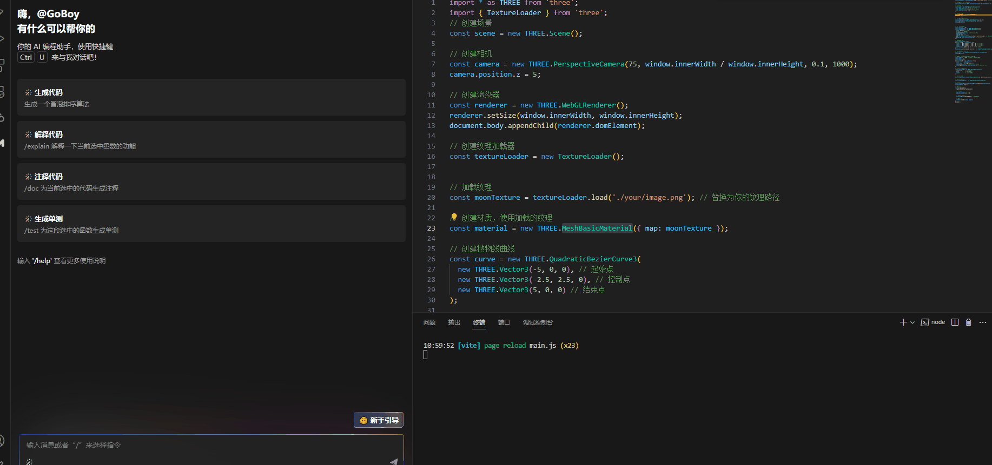The height and width of the screenshot is (465, 992).
Task: Focus the chat message input field
Action: (211, 446)
